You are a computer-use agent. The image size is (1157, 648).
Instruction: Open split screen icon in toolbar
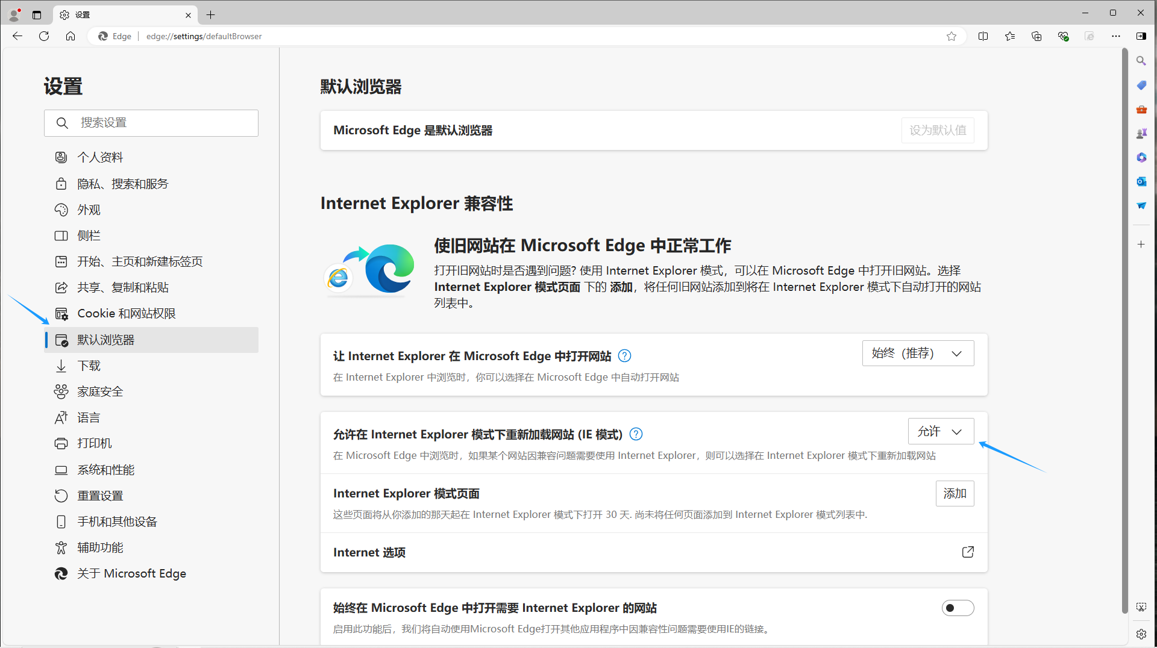(x=983, y=36)
